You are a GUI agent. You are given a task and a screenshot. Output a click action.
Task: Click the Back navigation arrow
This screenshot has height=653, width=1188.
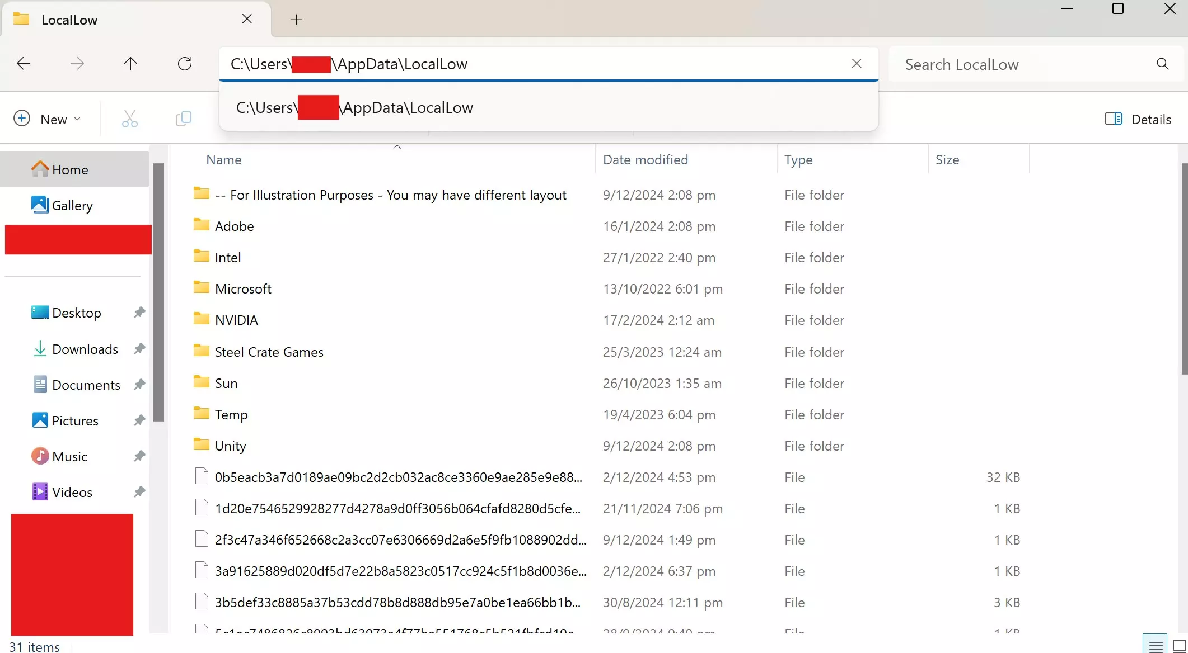[x=24, y=64]
